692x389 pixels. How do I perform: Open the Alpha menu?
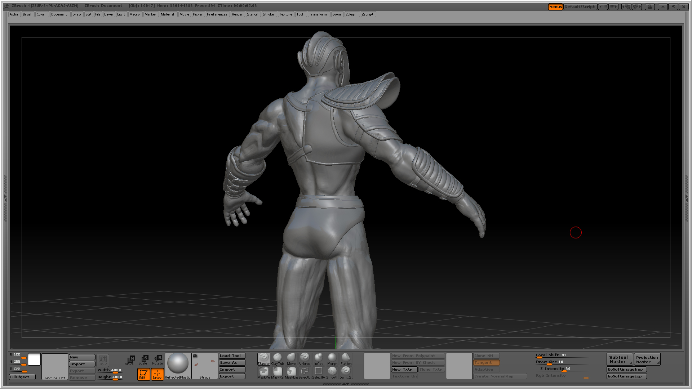[x=14, y=14]
